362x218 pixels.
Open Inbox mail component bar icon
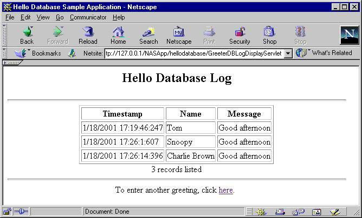[x=280, y=212]
